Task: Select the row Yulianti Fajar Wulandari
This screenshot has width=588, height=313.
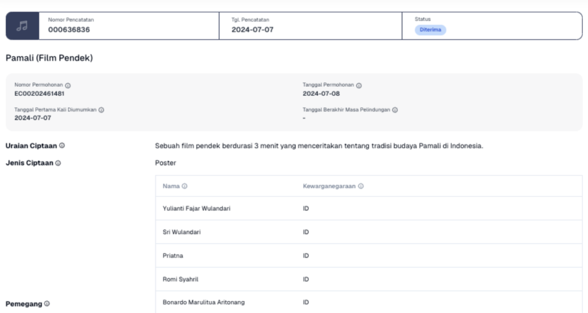Action: 369,208
